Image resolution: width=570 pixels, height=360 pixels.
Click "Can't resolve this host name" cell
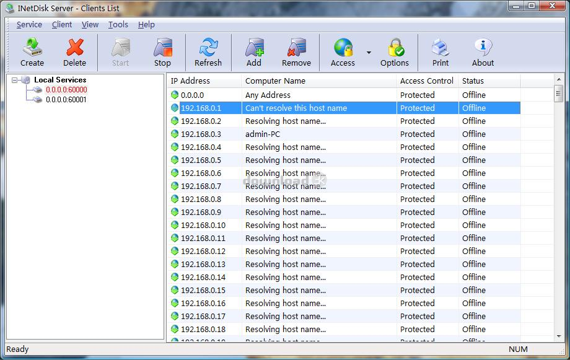click(x=296, y=108)
